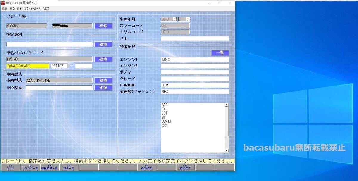Screen dimensions: 358x181
Task: Minimize the HIECHO-II window
Action: click(209, 3)
